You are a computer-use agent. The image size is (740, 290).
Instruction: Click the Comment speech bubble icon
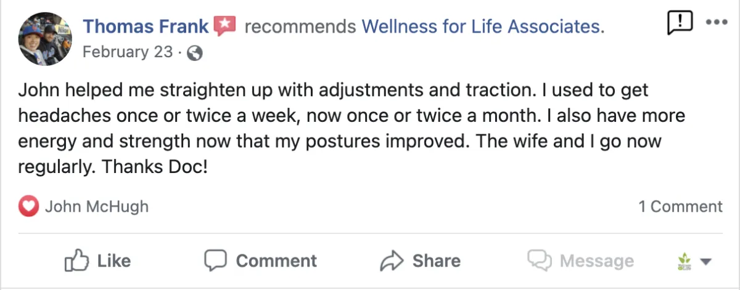(x=215, y=260)
